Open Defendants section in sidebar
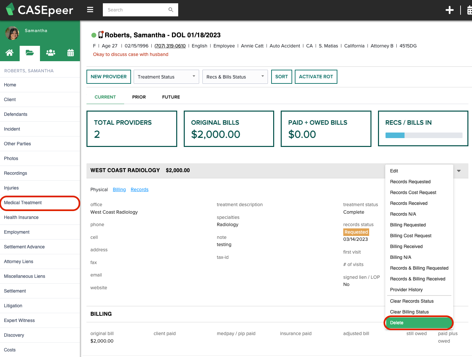 (40, 114)
